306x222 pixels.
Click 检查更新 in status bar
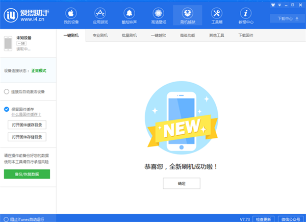pos(263,219)
